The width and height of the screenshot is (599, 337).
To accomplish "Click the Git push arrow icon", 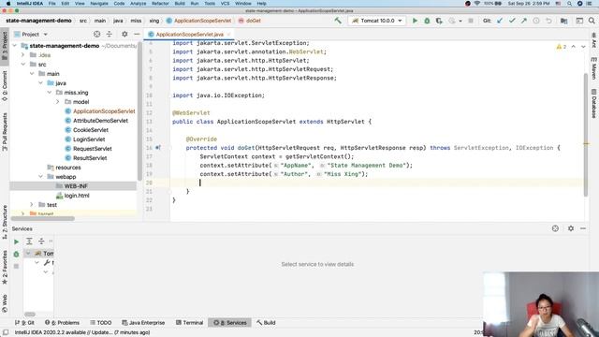I will (x=524, y=21).
